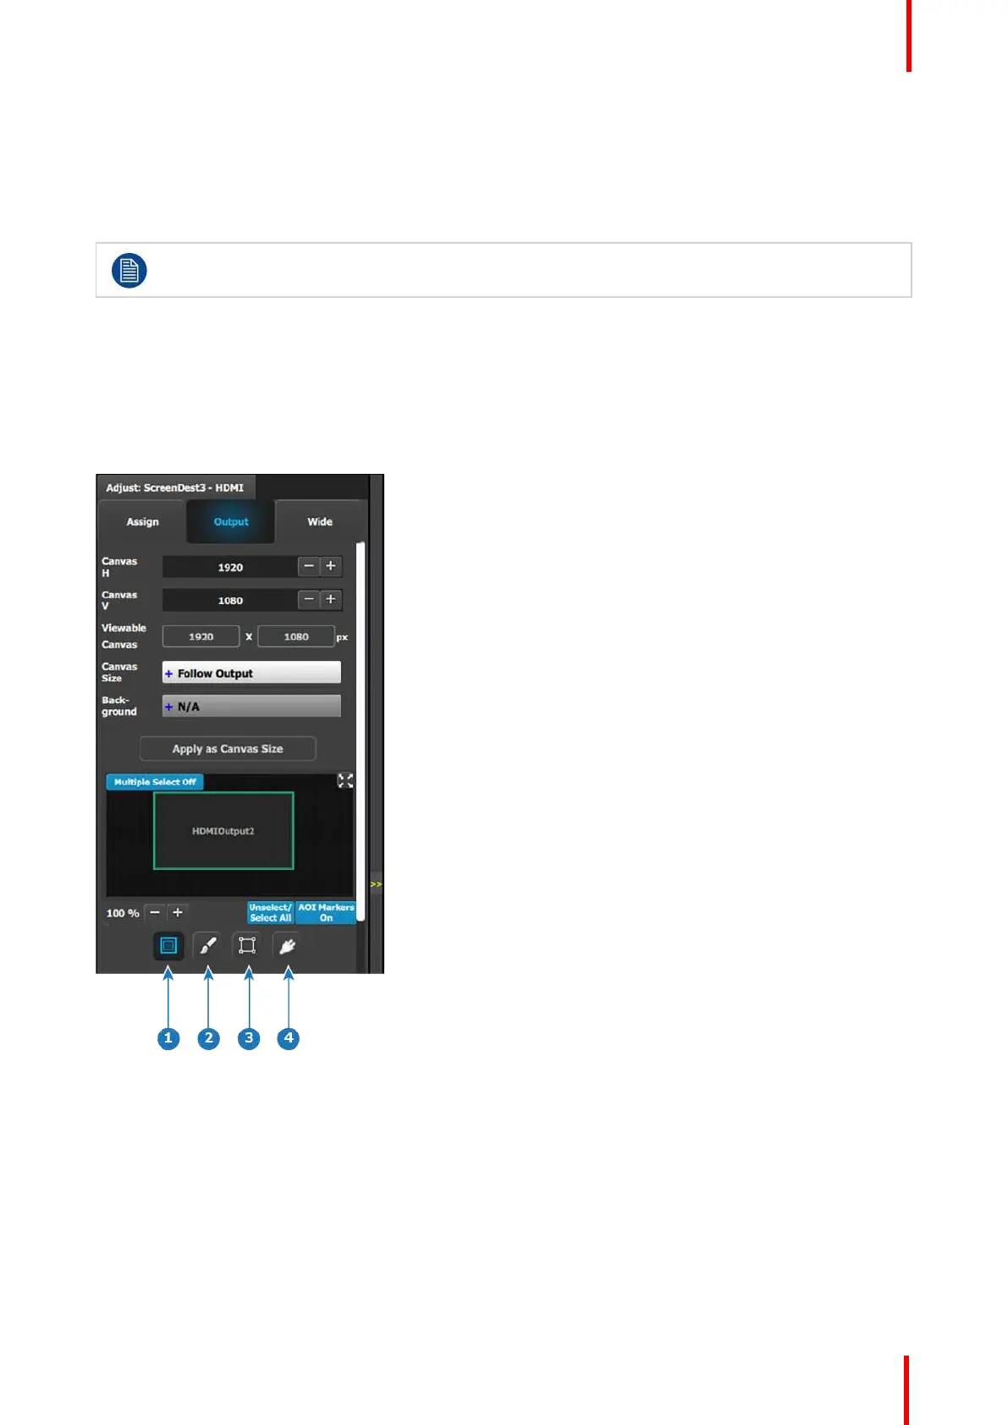
Task: Select the connector plug tool icon
Action: coord(287,945)
